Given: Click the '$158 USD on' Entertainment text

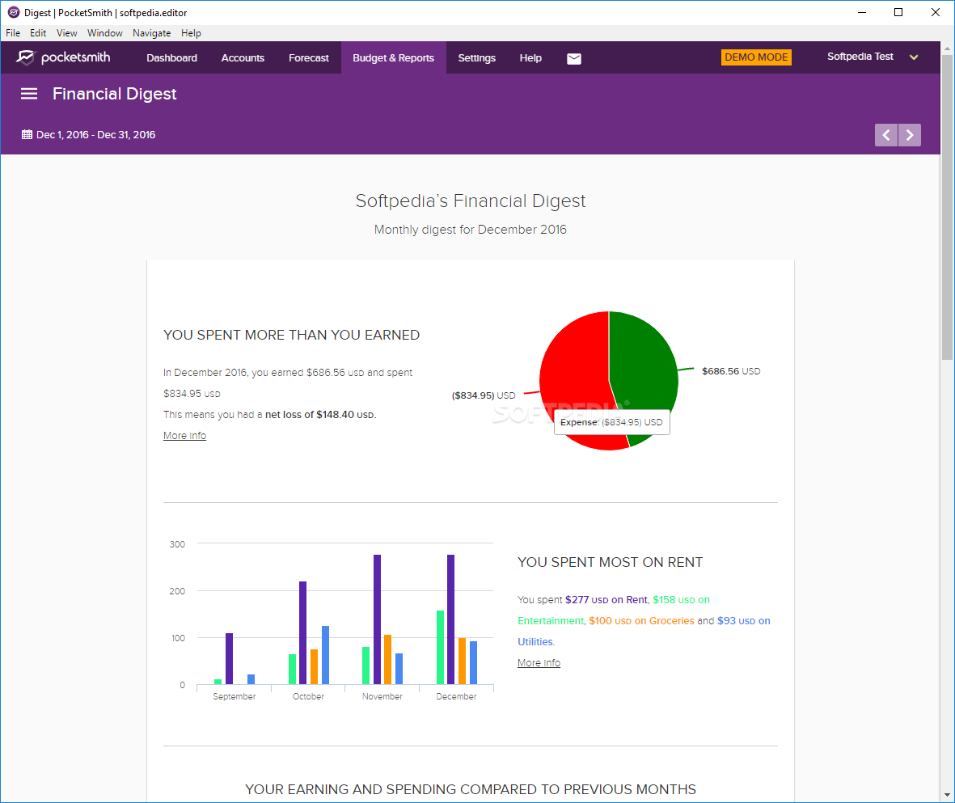Looking at the screenshot, I should coord(681,599).
